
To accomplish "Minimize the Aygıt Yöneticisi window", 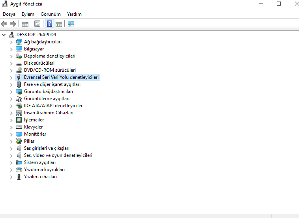I will click(261, 4).
